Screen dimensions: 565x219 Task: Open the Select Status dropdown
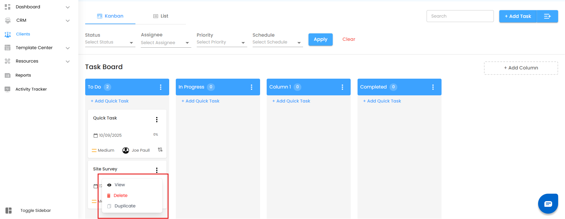point(110,42)
